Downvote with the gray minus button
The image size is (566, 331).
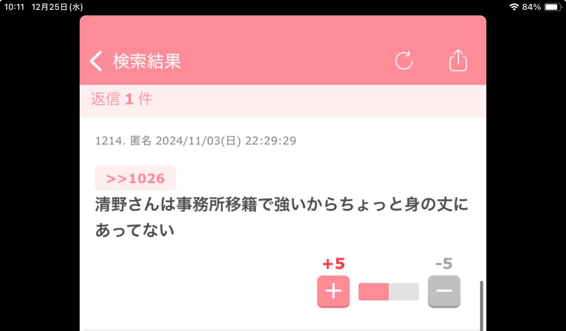(x=444, y=291)
